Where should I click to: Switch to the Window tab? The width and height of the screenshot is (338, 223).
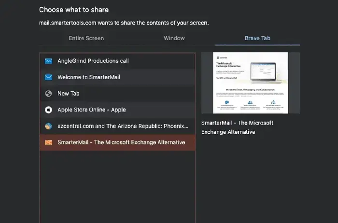[x=174, y=38]
